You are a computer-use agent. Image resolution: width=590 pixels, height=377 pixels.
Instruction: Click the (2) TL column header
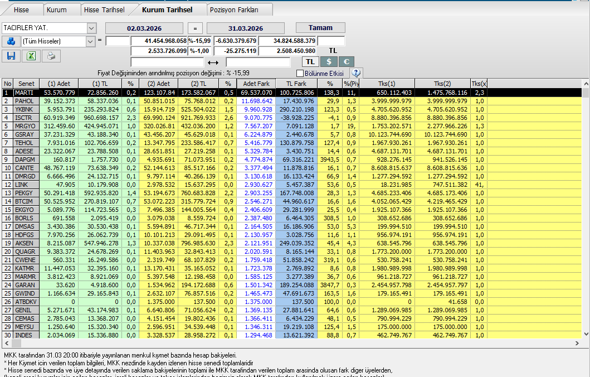198,84
